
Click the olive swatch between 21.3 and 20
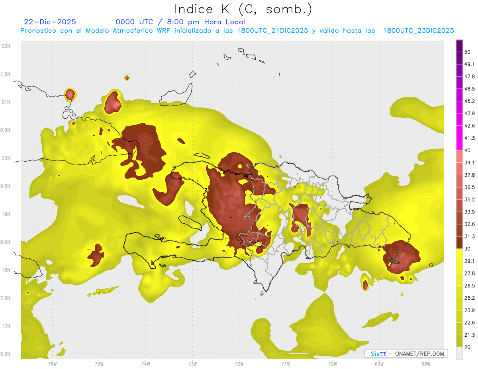click(459, 341)
